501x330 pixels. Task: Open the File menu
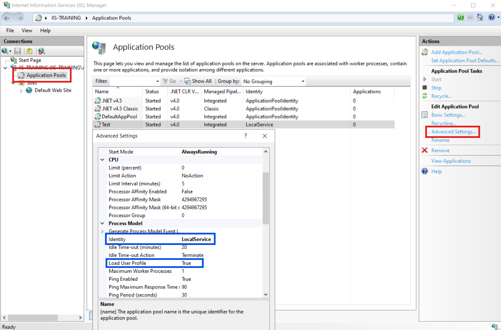pos(10,30)
